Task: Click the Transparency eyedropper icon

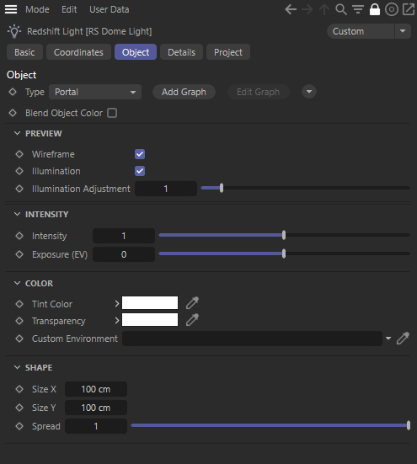Action: 192,320
